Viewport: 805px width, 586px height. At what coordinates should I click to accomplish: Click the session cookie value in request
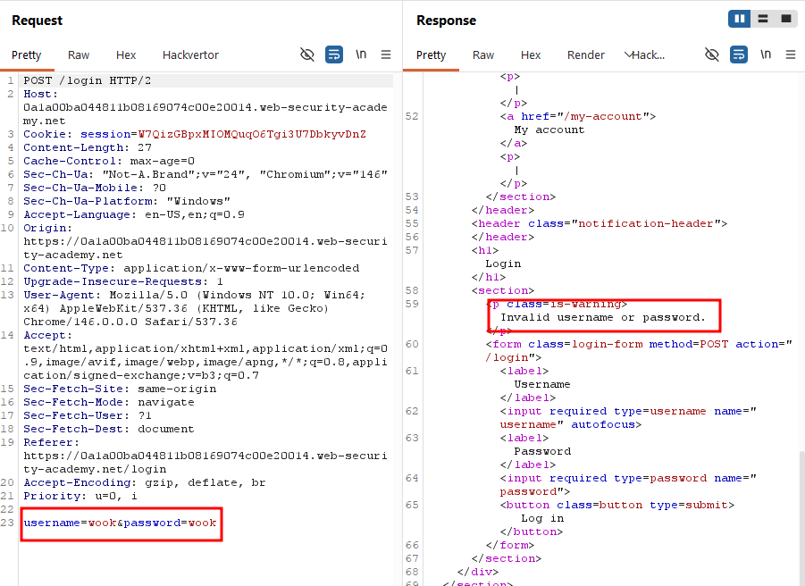coord(252,135)
